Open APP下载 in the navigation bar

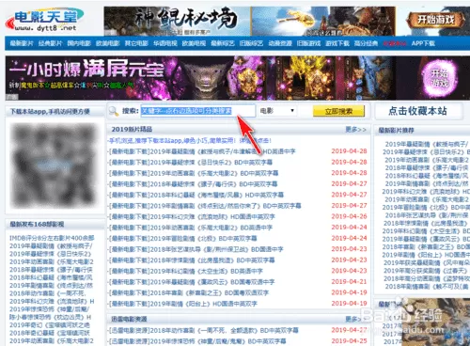423,43
